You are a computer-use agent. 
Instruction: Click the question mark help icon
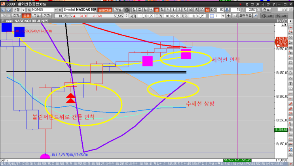click(273, 4)
